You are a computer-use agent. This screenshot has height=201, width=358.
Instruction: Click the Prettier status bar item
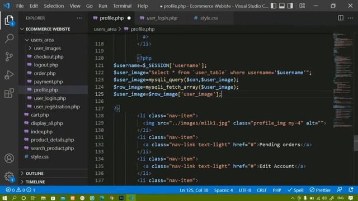pyautogui.click(x=320, y=190)
